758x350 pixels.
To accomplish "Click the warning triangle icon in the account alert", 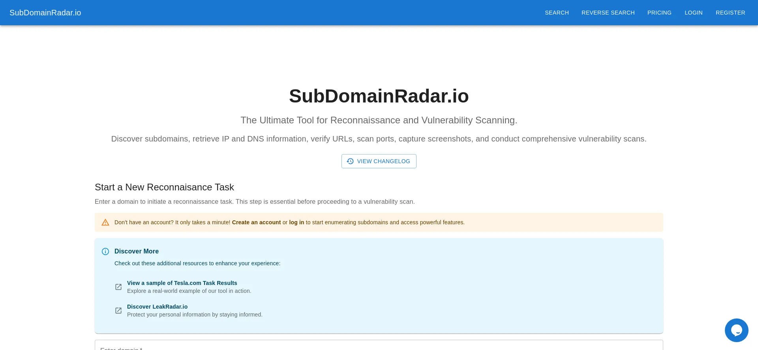I will 105,222.
